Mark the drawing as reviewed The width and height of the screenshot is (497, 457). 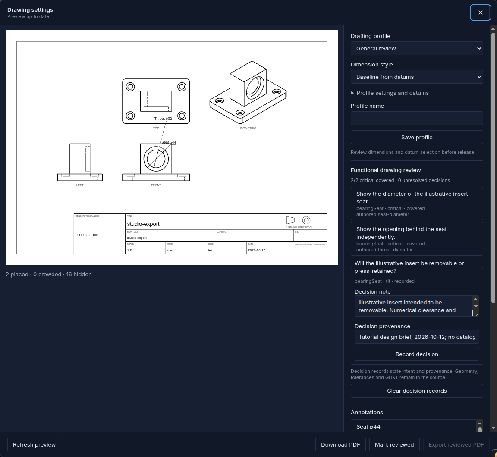pos(394,444)
